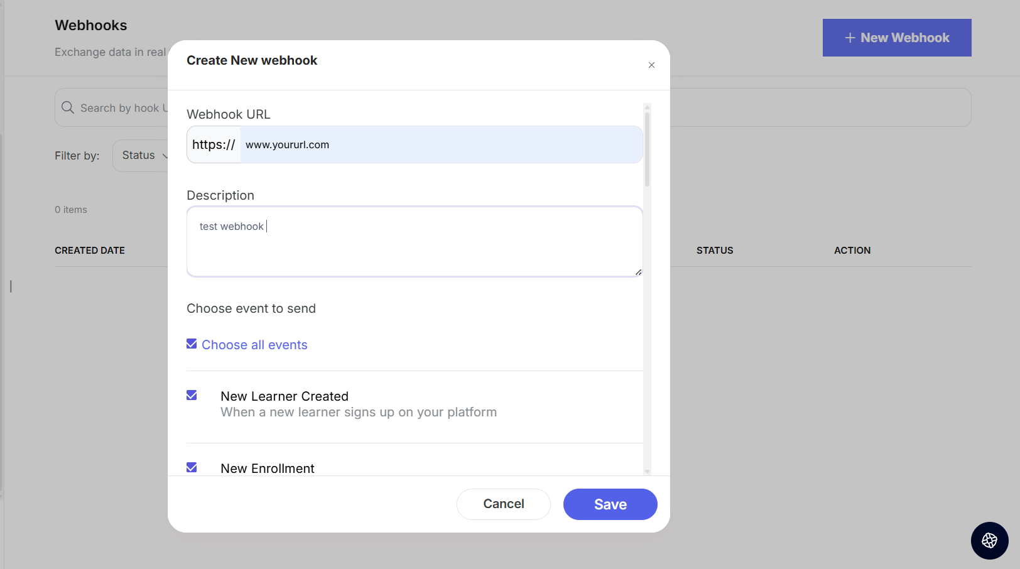
Task: Click the https:// prefix box
Action: coord(214,145)
